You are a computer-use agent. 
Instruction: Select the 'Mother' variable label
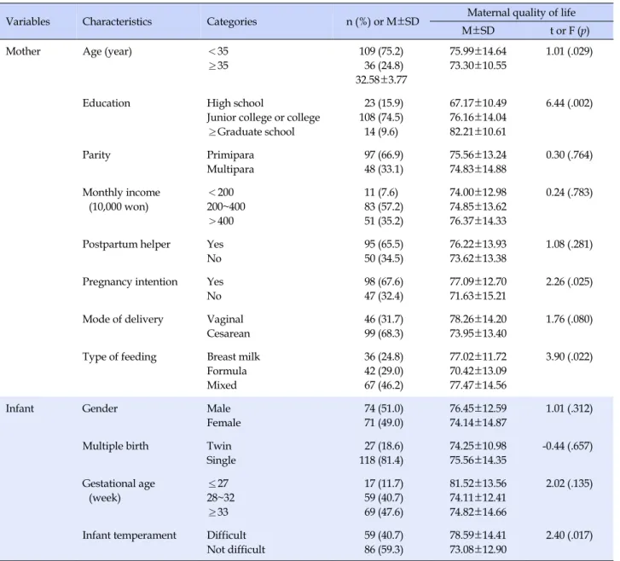pos(23,51)
